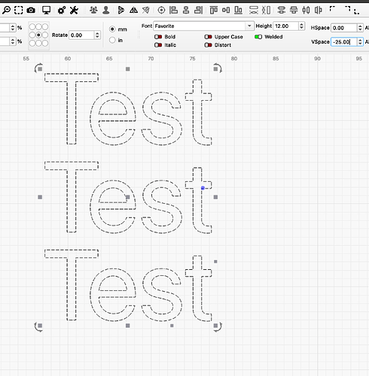Toggle the Welded switch off
The image size is (369, 376).
258,37
